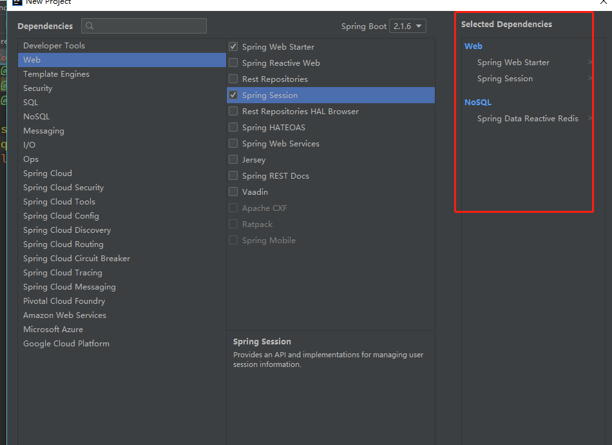Tick the Rest Repositories checkbox
612x445 pixels.
coord(233,79)
